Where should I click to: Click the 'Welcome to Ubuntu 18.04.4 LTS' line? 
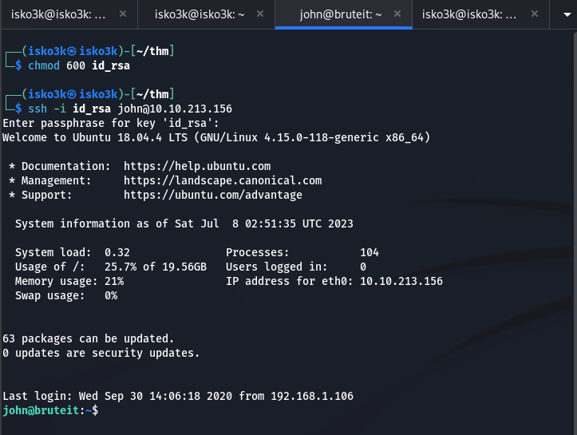pos(216,137)
